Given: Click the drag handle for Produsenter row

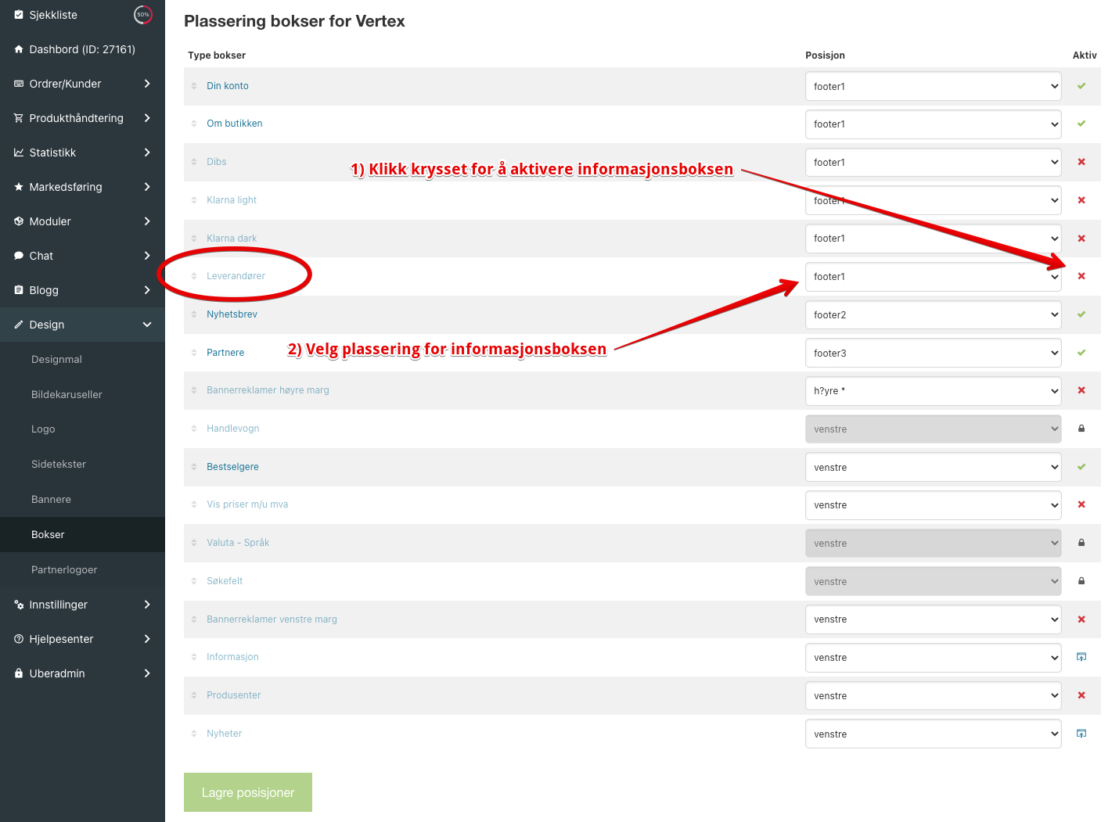Looking at the screenshot, I should (194, 695).
